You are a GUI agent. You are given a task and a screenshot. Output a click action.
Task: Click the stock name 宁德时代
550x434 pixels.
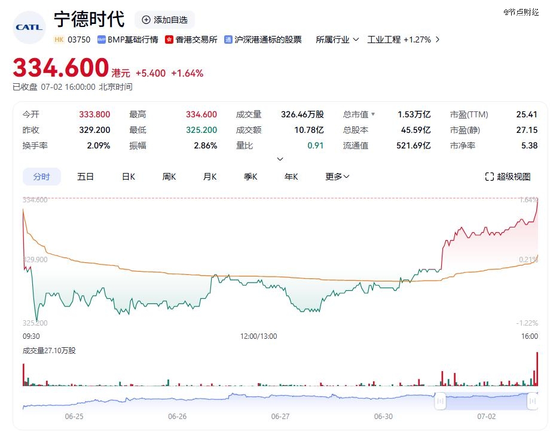tap(90, 19)
